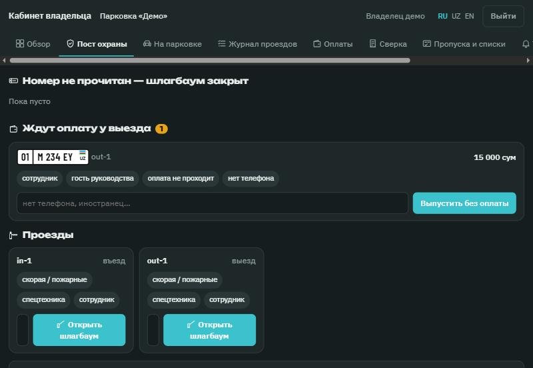Click the Пока пусто text
The image size is (533, 368).
click(29, 101)
